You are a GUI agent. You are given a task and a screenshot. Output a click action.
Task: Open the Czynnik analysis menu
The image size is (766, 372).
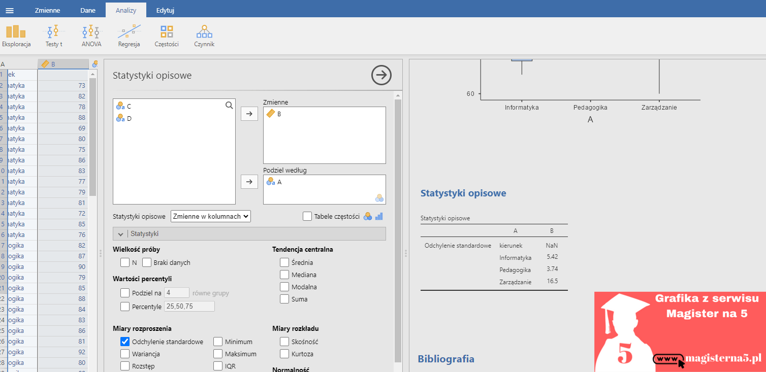click(204, 36)
